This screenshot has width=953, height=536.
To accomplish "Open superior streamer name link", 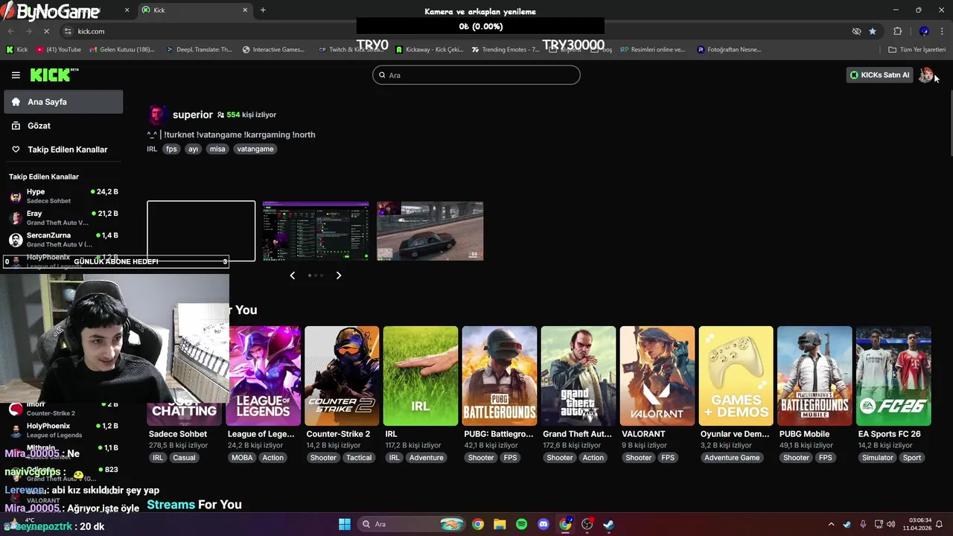I will (x=192, y=115).
